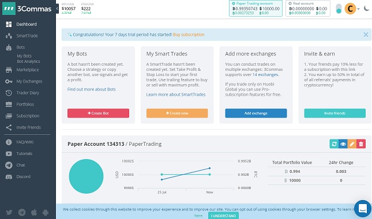Click the SmartTrade sidebar icon

click(x=9, y=36)
